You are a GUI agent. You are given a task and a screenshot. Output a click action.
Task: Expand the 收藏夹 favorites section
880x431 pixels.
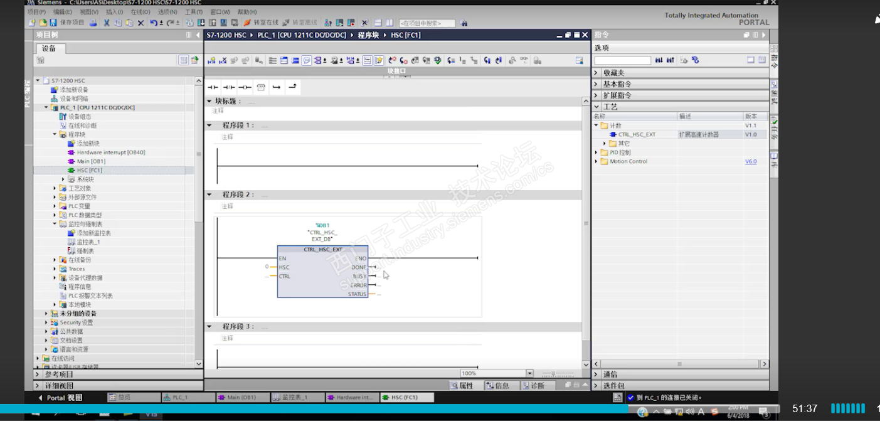coord(596,73)
